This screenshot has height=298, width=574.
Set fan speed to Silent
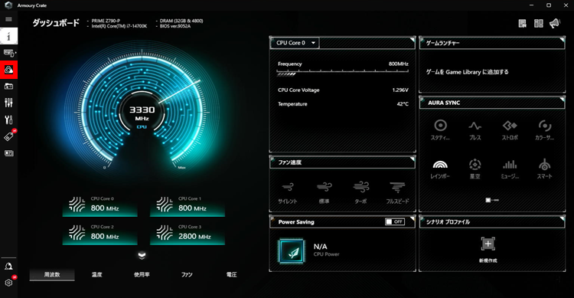(287, 192)
